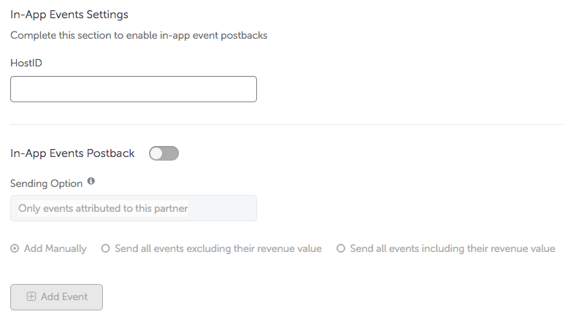
Task: Click 'Send all events excluding their revenue value' text
Action: click(218, 249)
